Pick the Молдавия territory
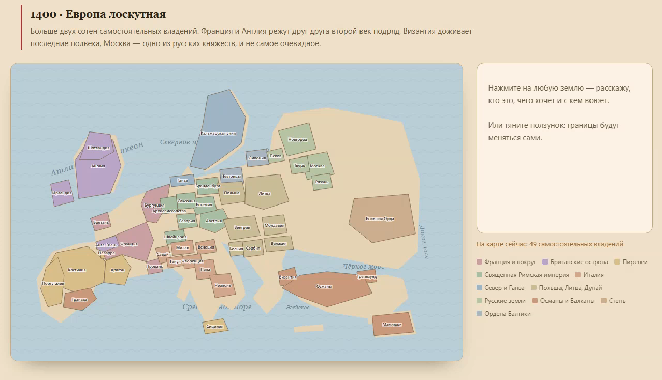662x380 pixels. coord(275,225)
